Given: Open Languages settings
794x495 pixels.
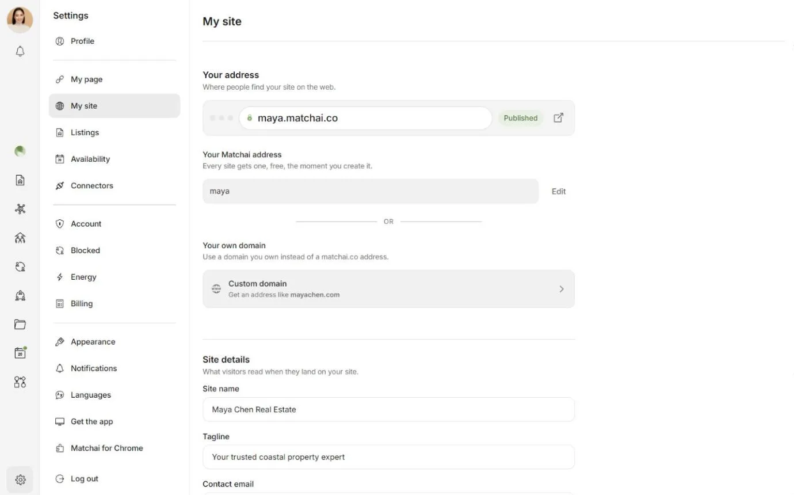Looking at the screenshot, I should click(114, 395).
